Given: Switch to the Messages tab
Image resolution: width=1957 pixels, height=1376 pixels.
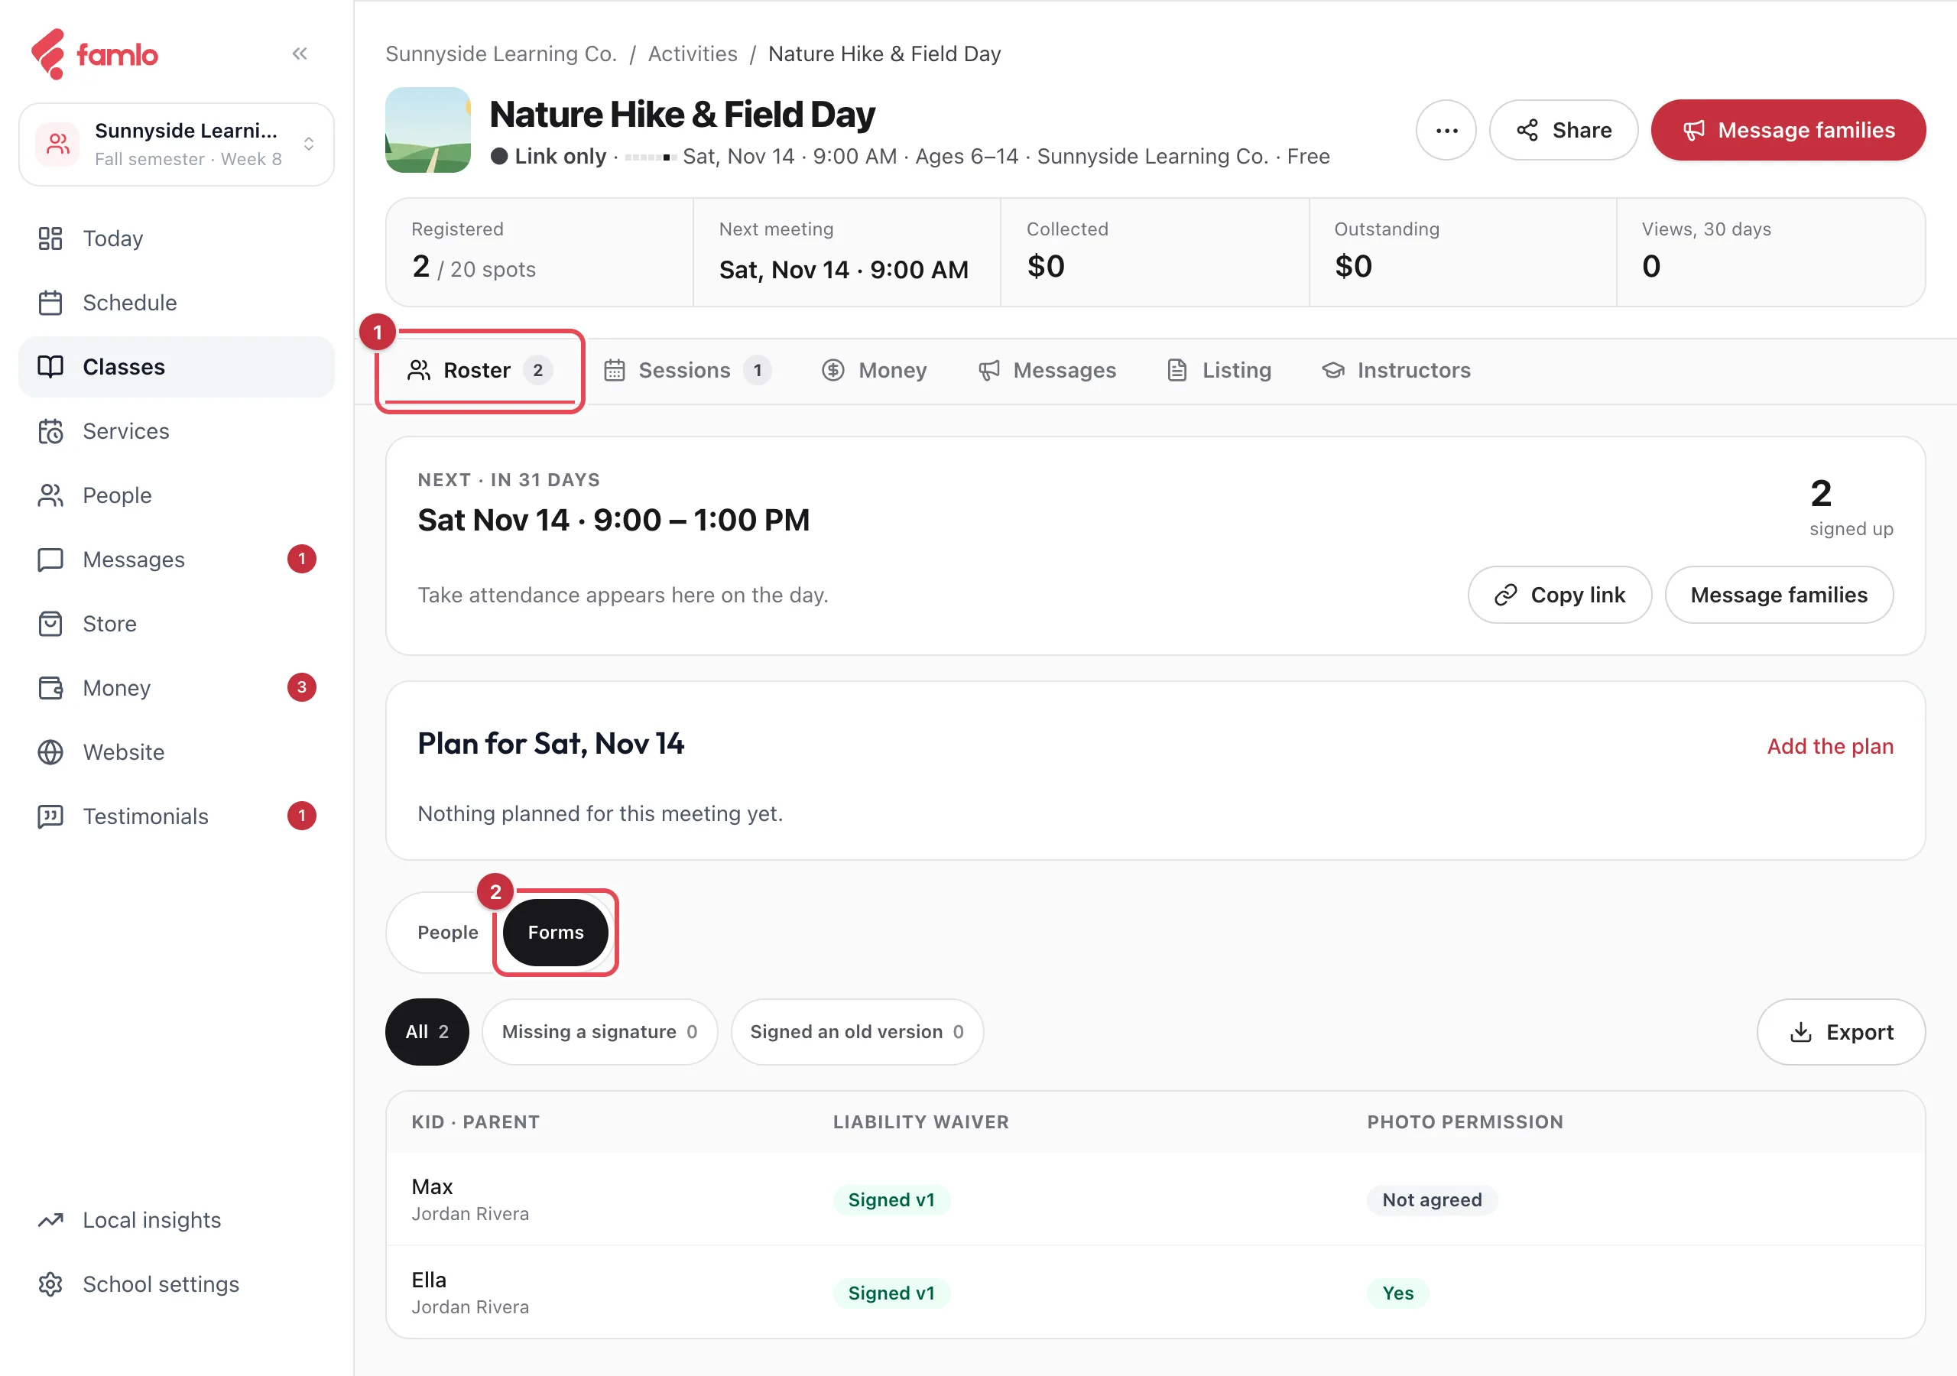Looking at the screenshot, I should coord(1047,370).
